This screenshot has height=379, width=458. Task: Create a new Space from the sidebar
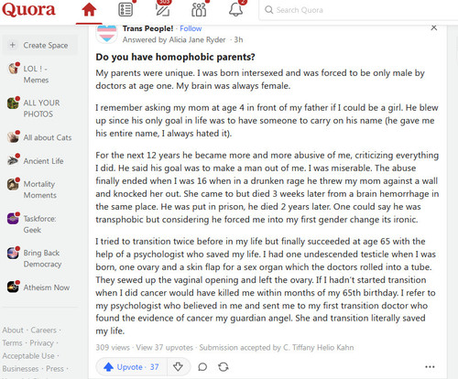(x=40, y=45)
